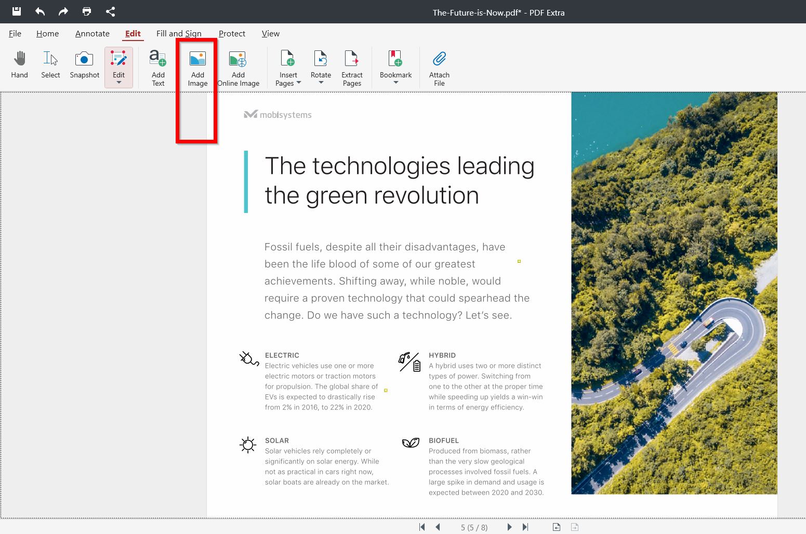This screenshot has width=806, height=534.
Task: Undo the last change
Action: [x=39, y=11]
